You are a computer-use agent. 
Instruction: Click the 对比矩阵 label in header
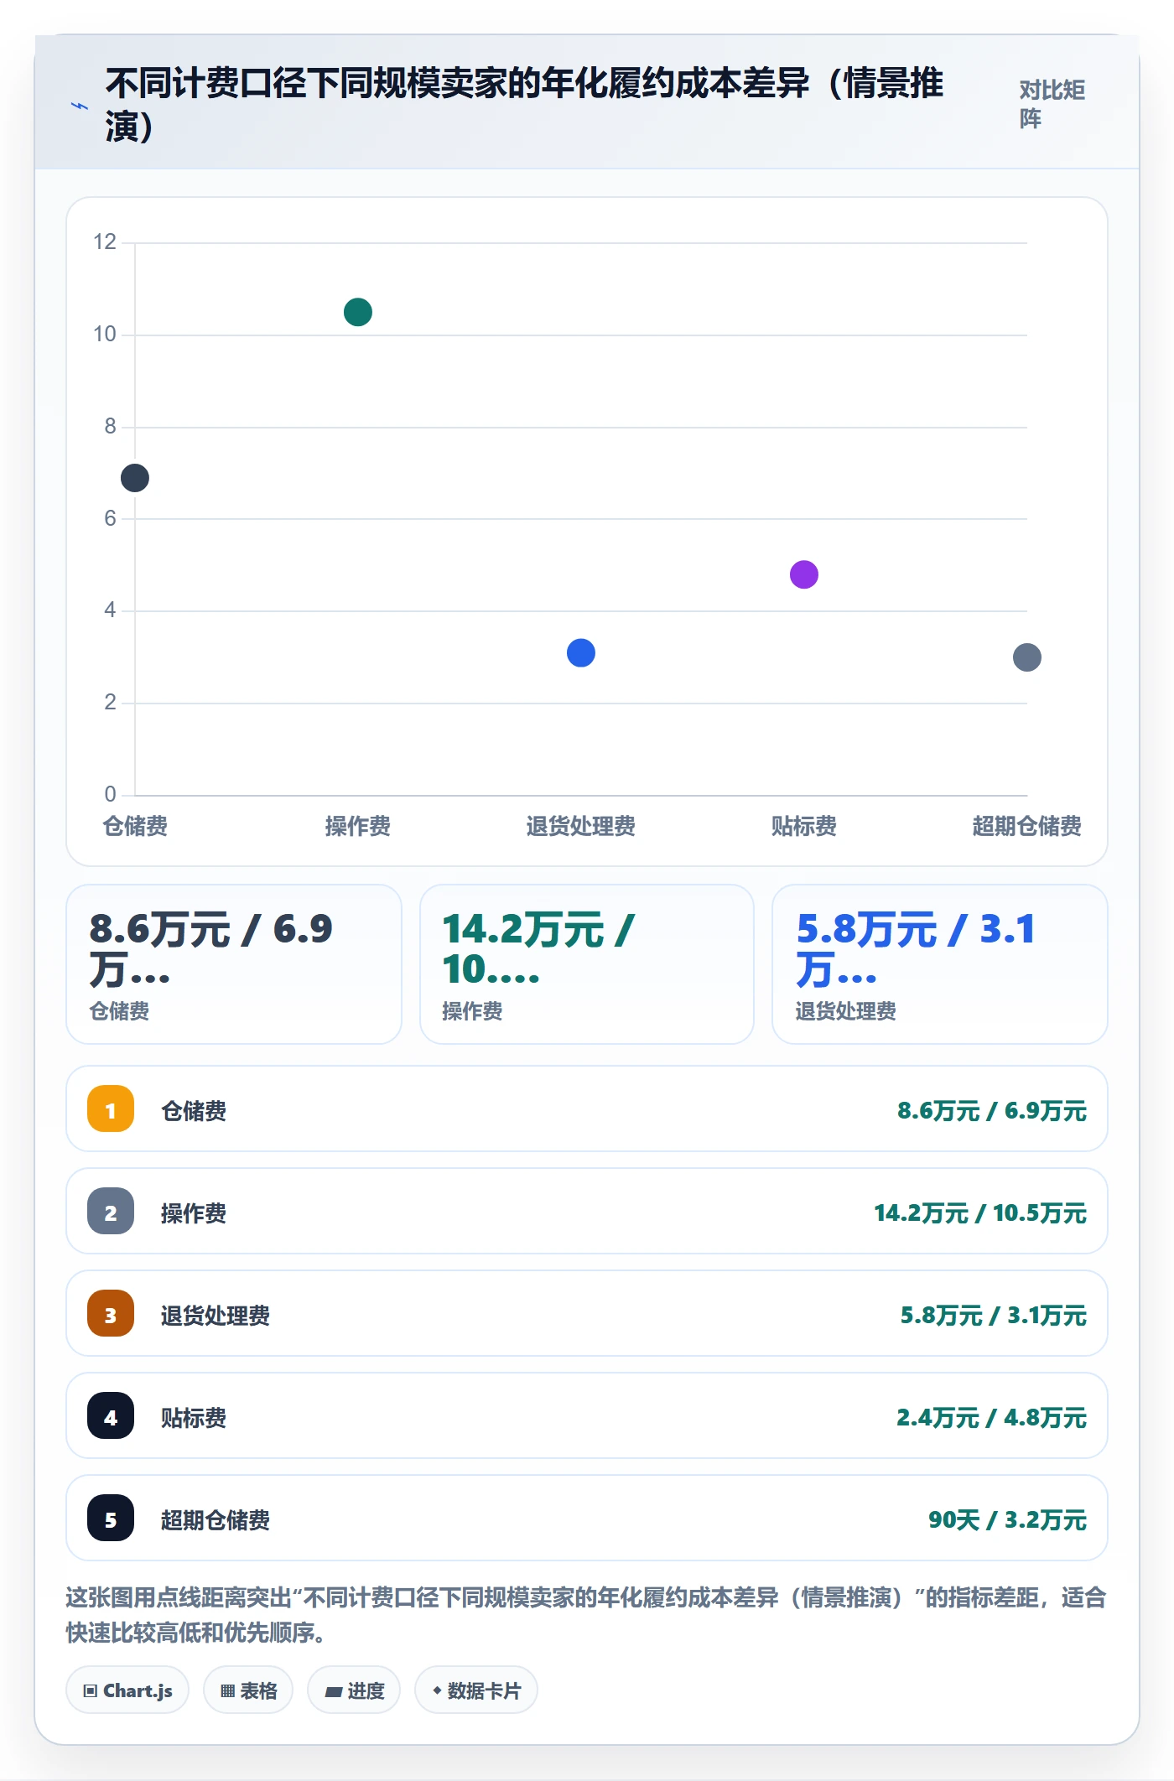pyautogui.click(x=1052, y=104)
